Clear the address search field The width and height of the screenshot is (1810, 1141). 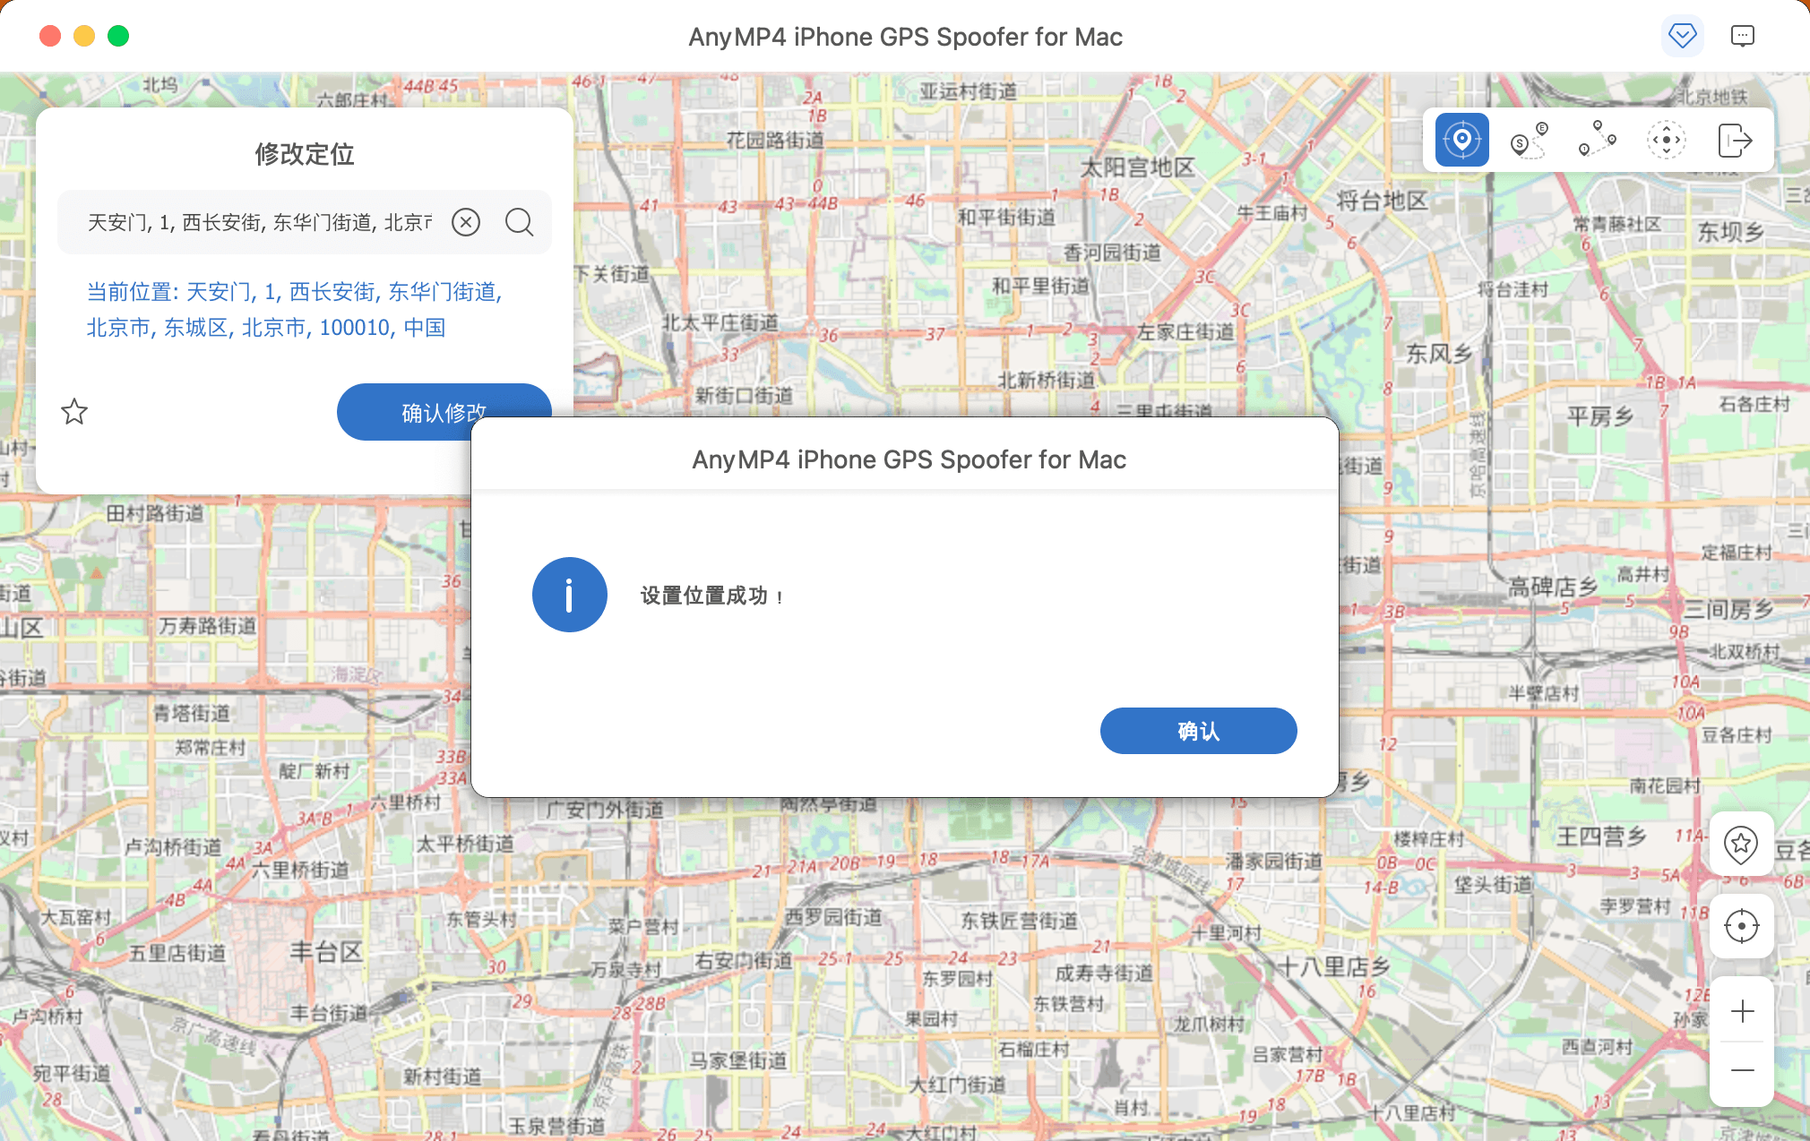point(466,222)
